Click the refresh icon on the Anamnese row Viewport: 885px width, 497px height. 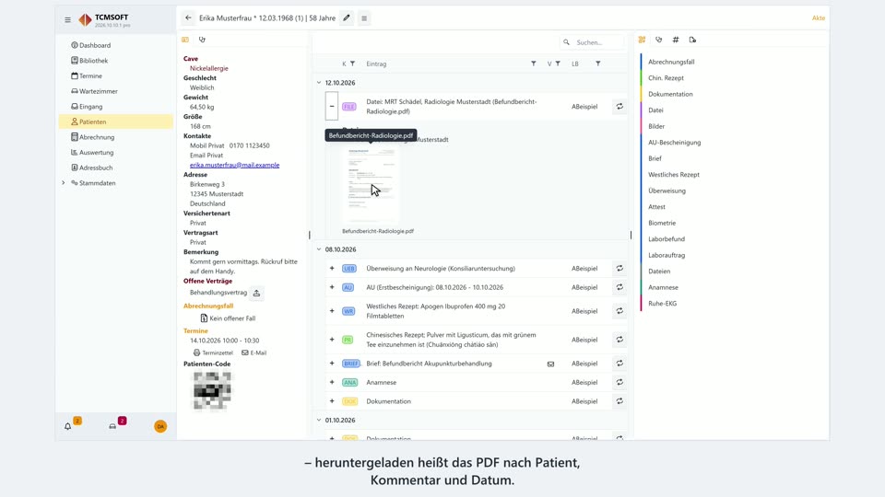619,383
